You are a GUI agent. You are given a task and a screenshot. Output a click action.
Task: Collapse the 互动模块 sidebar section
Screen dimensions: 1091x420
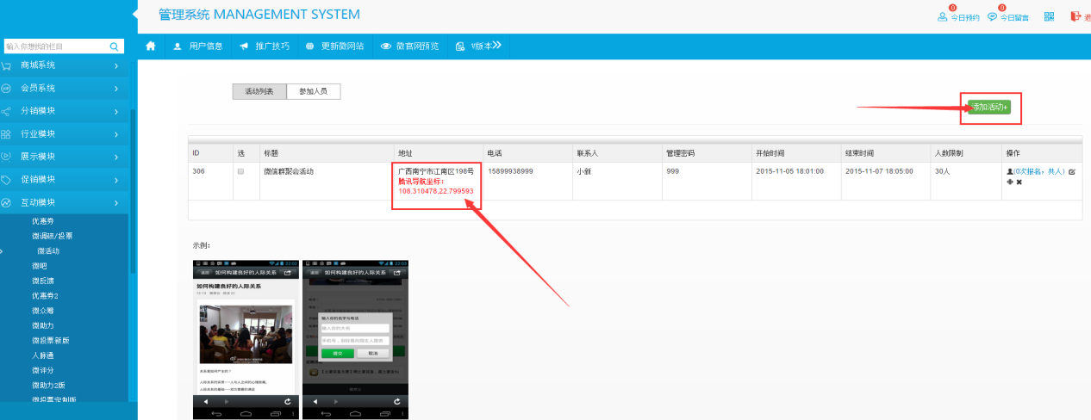(x=65, y=202)
